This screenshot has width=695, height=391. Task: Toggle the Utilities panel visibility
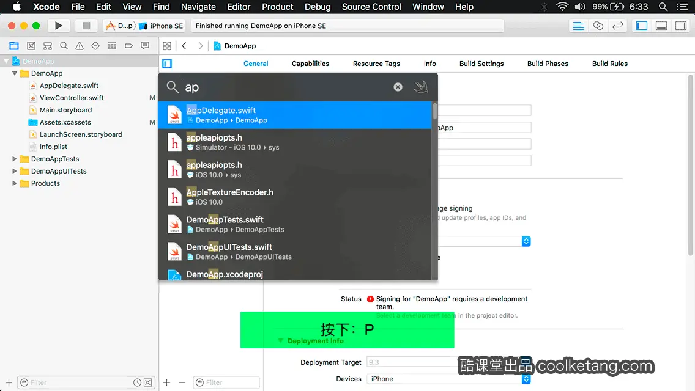(x=681, y=26)
